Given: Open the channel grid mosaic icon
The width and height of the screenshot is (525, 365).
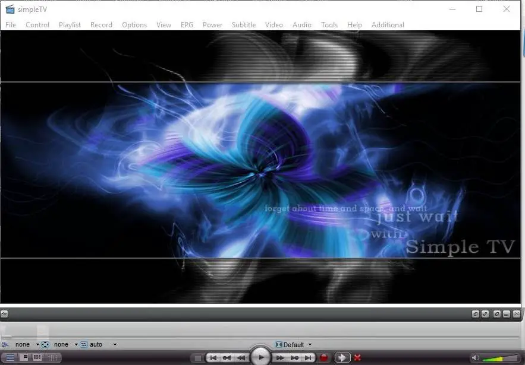Looking at the screenshot, I should (37, 357).
